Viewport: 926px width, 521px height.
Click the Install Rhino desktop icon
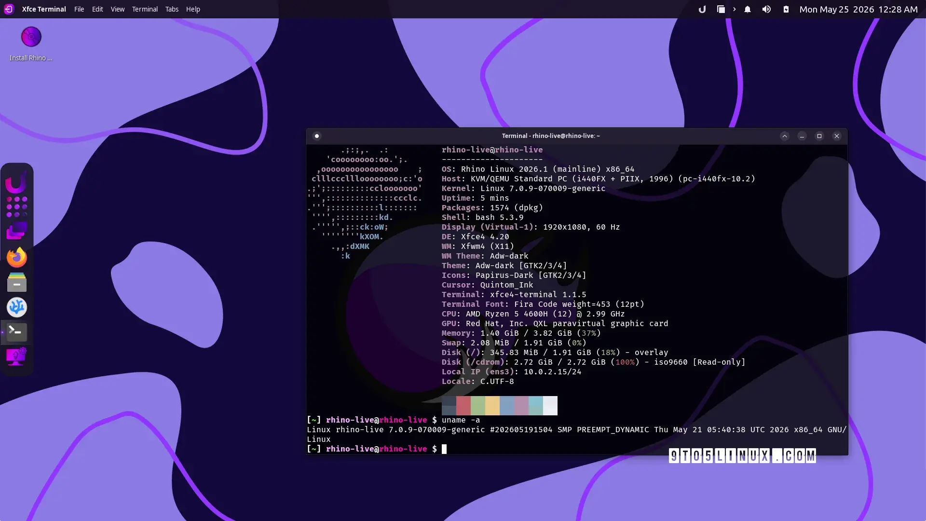pyautogui.click(x=31, y=44)
